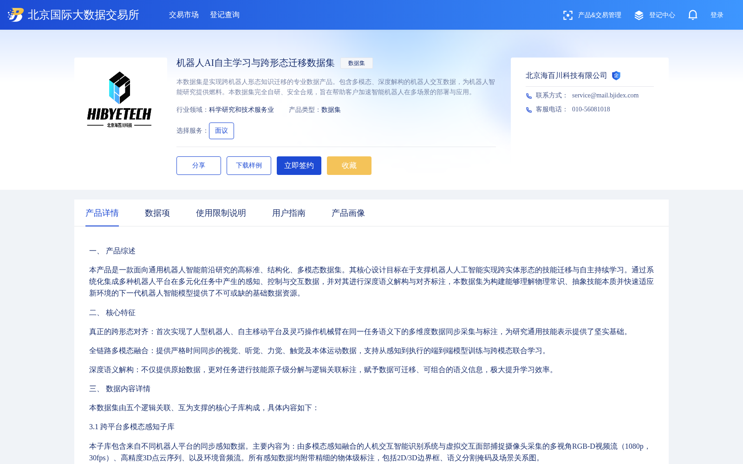The width and height of the screenshot is (743, 464).
Task: Click the heading 二、核心特征
Action: [112, 313]
